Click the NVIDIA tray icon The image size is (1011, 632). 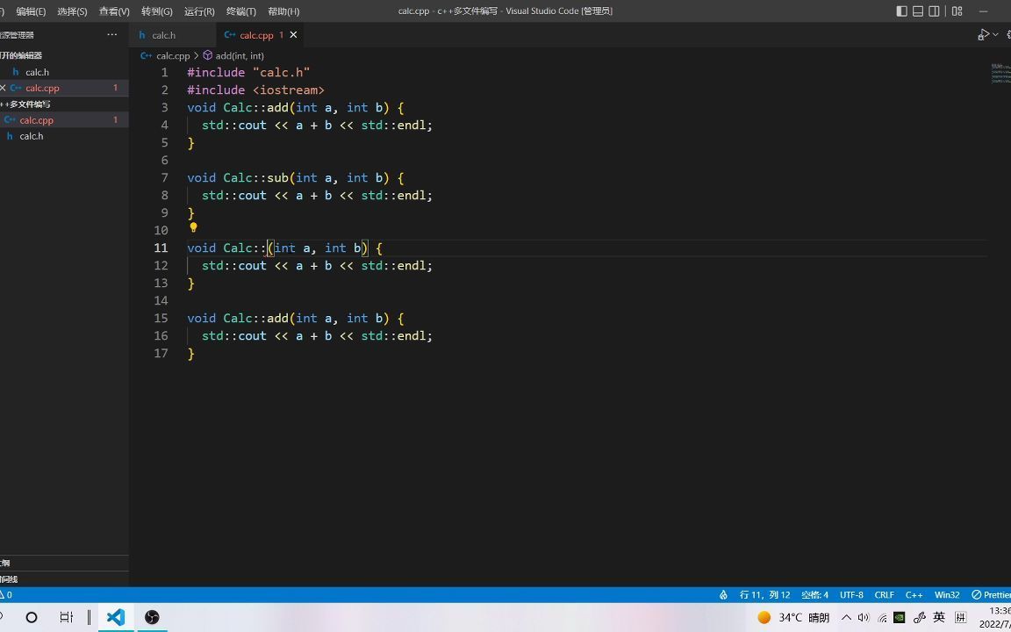pos(900,617)
